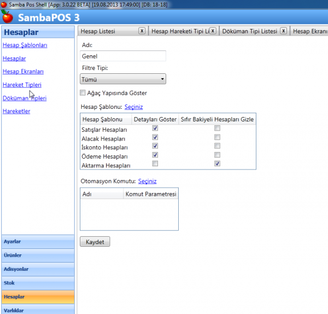328x314 pixels.
Task: Click the SambaPOS apple logo icon
Action: coord(8,16)
